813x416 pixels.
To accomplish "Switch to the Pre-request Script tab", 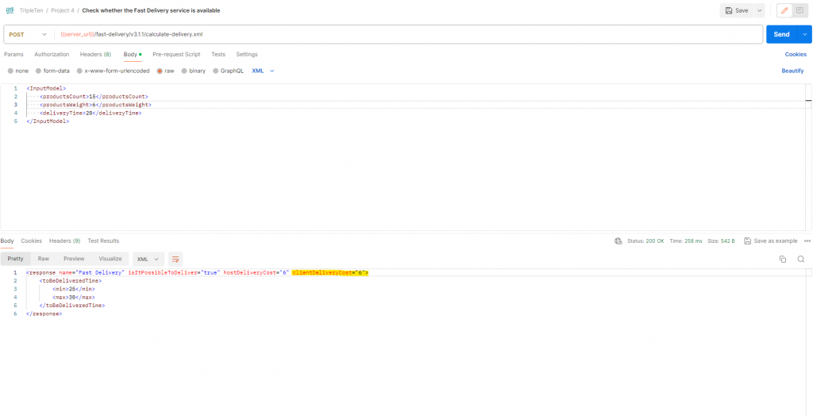I will pyautogui.click(x=176, y=54).
